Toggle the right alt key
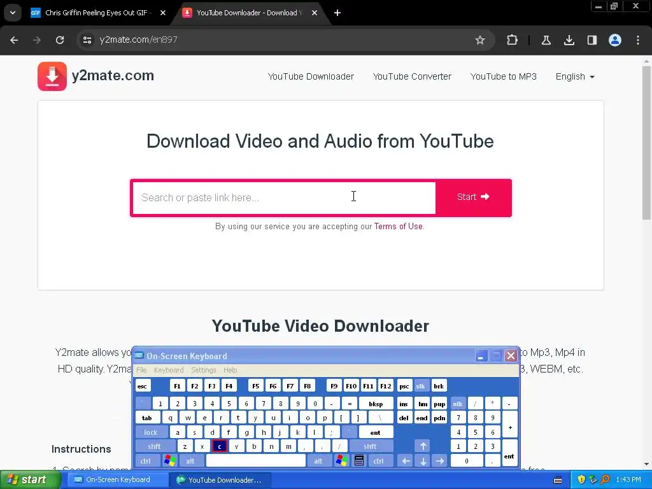 click(318, 461)
